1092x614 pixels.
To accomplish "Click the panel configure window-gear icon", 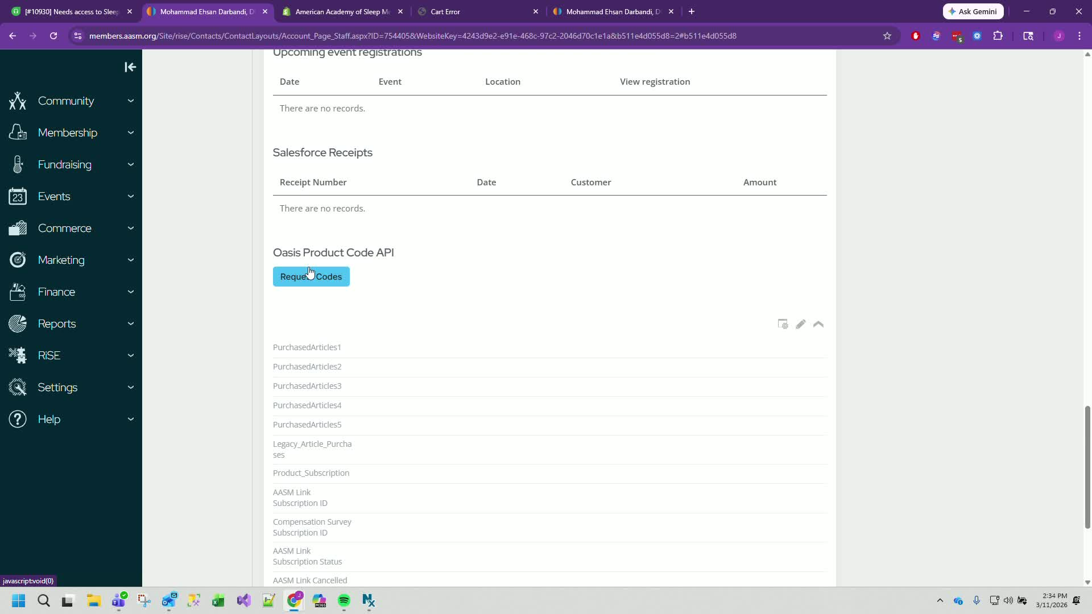I will pyautogui.click(x=783, y=324).
